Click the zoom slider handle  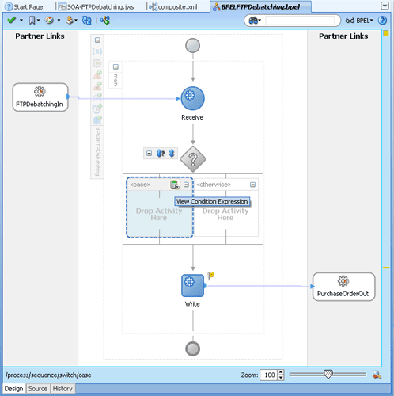[x=328, y=374]
